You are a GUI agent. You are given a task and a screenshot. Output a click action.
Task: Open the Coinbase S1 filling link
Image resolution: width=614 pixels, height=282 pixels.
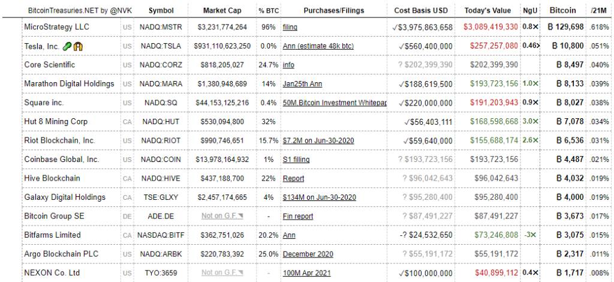(x=296, y=160)
